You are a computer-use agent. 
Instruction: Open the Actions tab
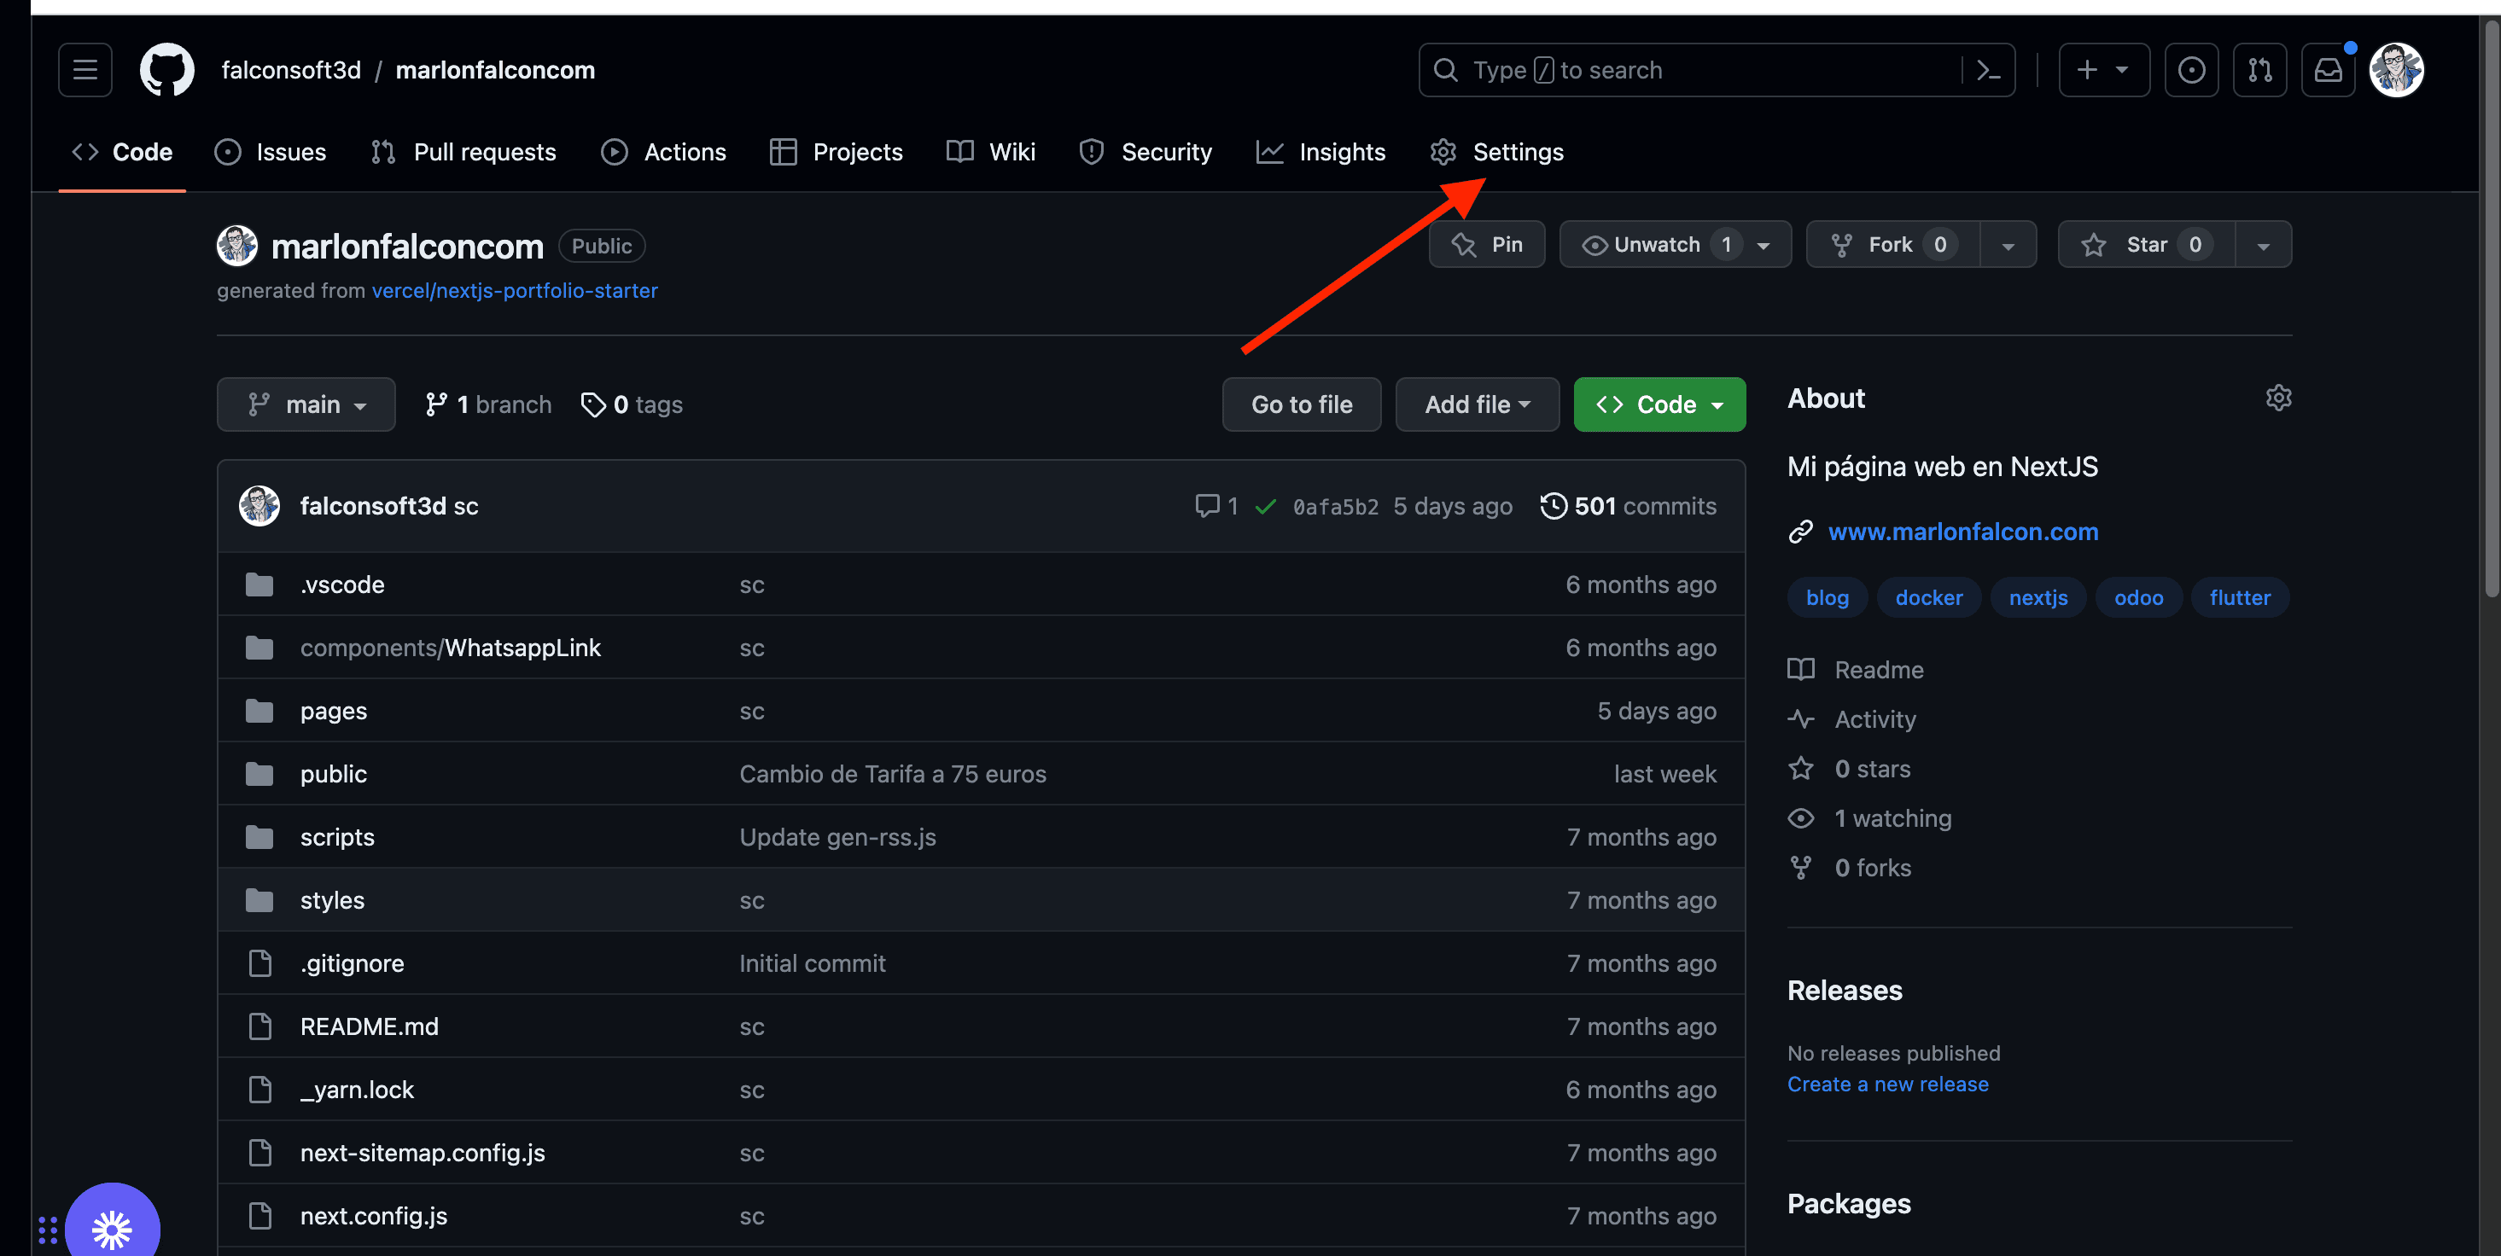tap(664, 153)
